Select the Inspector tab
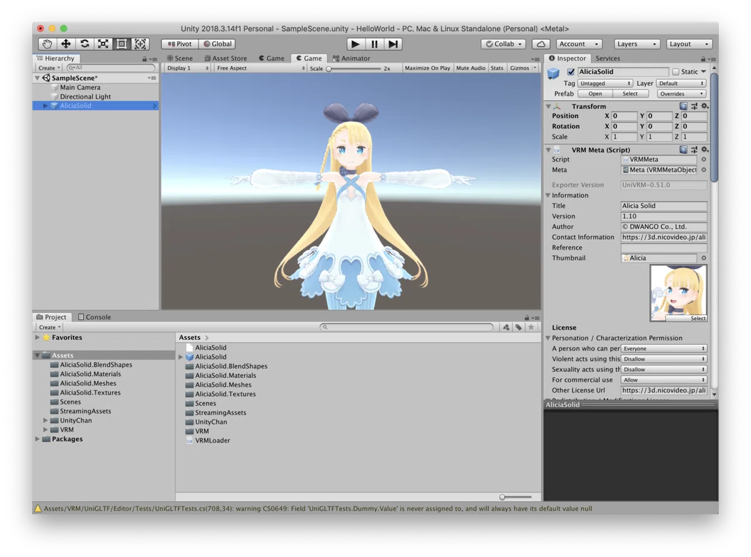 click(x=567, y=58)
